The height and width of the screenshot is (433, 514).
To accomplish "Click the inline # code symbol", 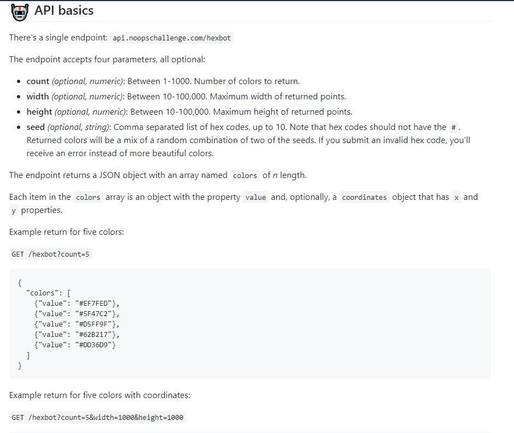I will pyautogui.click(x=453, y=127).
